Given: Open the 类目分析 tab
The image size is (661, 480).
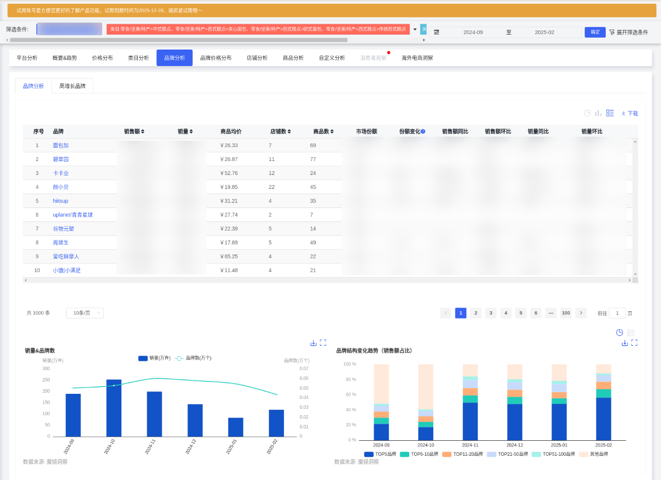Looking at the screenshot, I should click(x=138, y=58).
